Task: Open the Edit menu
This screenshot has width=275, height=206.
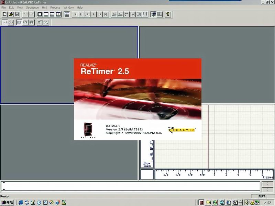Action: 11,8
